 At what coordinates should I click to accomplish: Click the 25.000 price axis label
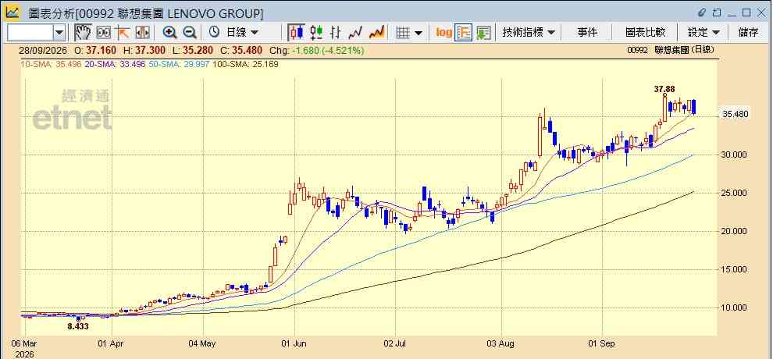pos(735,193)
